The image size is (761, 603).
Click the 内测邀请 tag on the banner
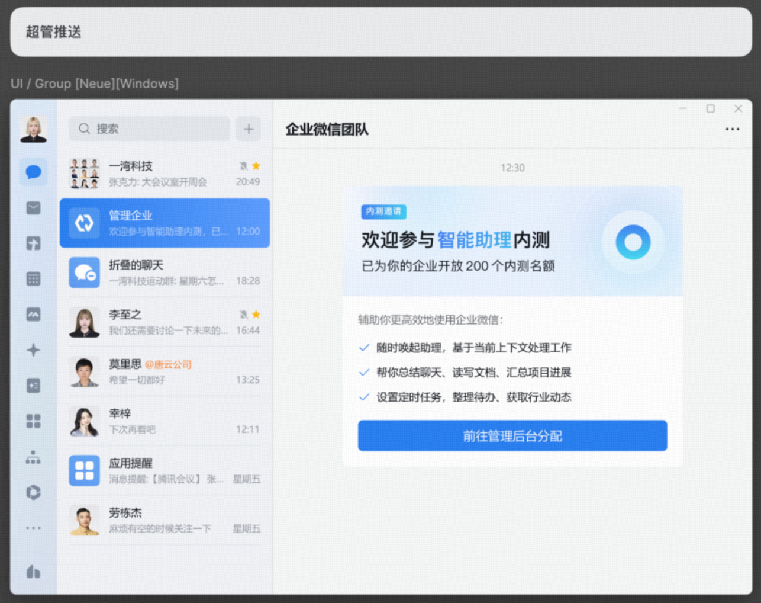pyautogui.click(x=383, y=211)
